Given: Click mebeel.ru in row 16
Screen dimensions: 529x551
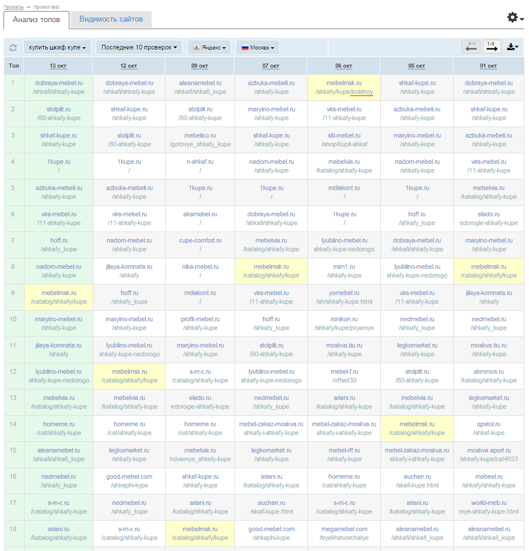Looking at the screenshot, I should [x=489, y=476].
